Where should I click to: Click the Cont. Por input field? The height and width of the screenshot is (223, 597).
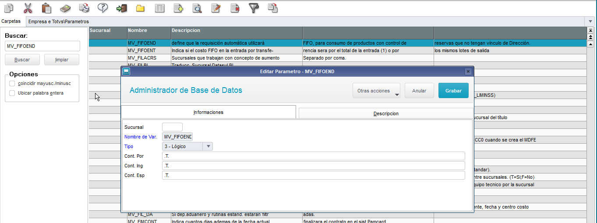[313, 156]
